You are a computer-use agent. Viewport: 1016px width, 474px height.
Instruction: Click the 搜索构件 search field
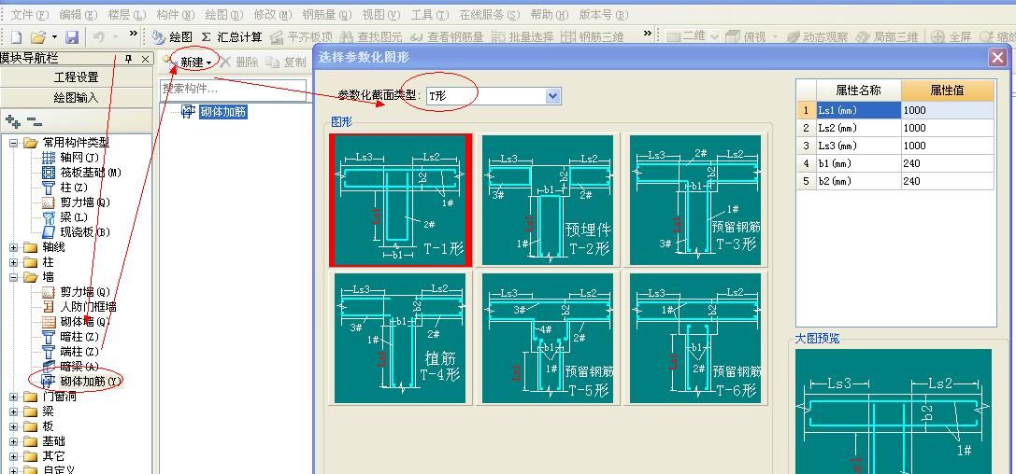click(233, 90)
